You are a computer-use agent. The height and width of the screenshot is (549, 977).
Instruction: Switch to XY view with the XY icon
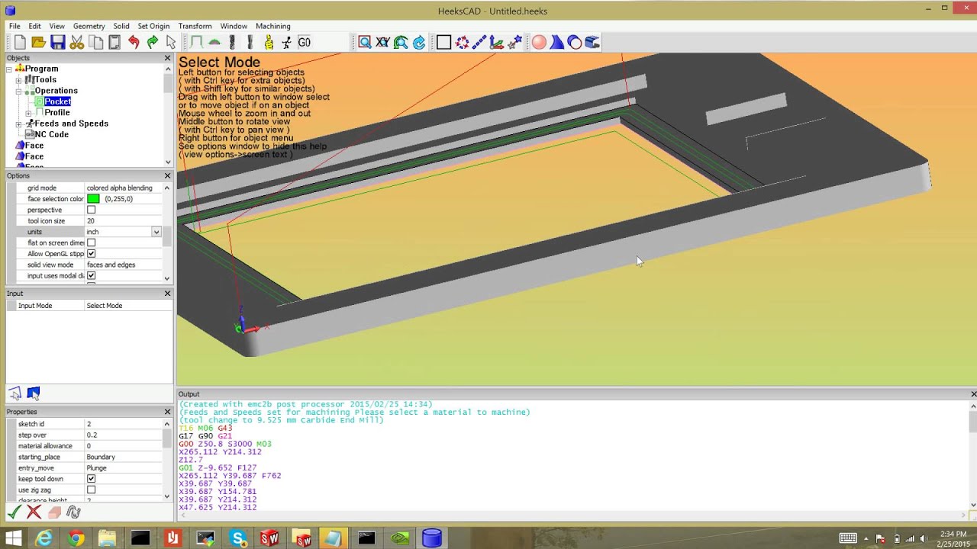point(382,43)
